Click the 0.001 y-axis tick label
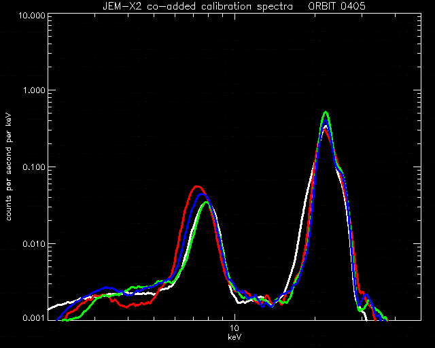The height and width of the screenshot is (348, 435). [34, 318]
